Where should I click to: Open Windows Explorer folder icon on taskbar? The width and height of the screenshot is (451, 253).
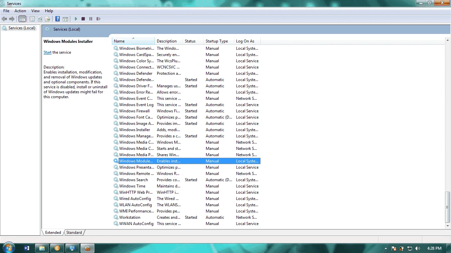[x=42, y=248]
